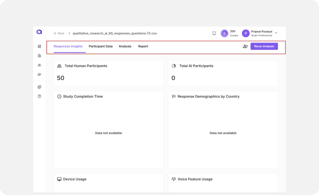This screenshot has height=195, width=319.
Task: Click the add-user icon in the sidebar
Action: (40, 74)
